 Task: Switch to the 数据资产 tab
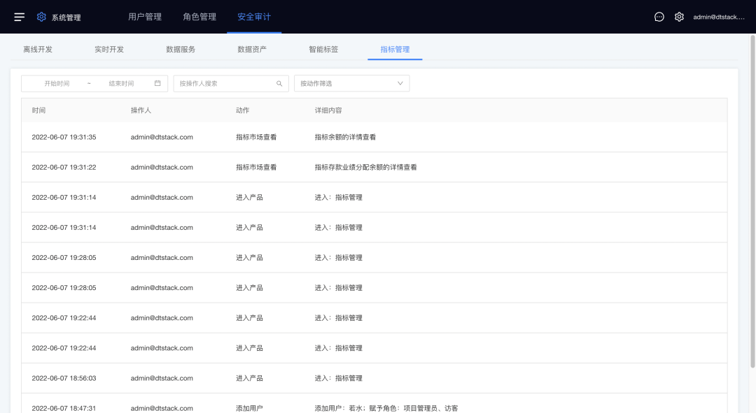point(253,50)
